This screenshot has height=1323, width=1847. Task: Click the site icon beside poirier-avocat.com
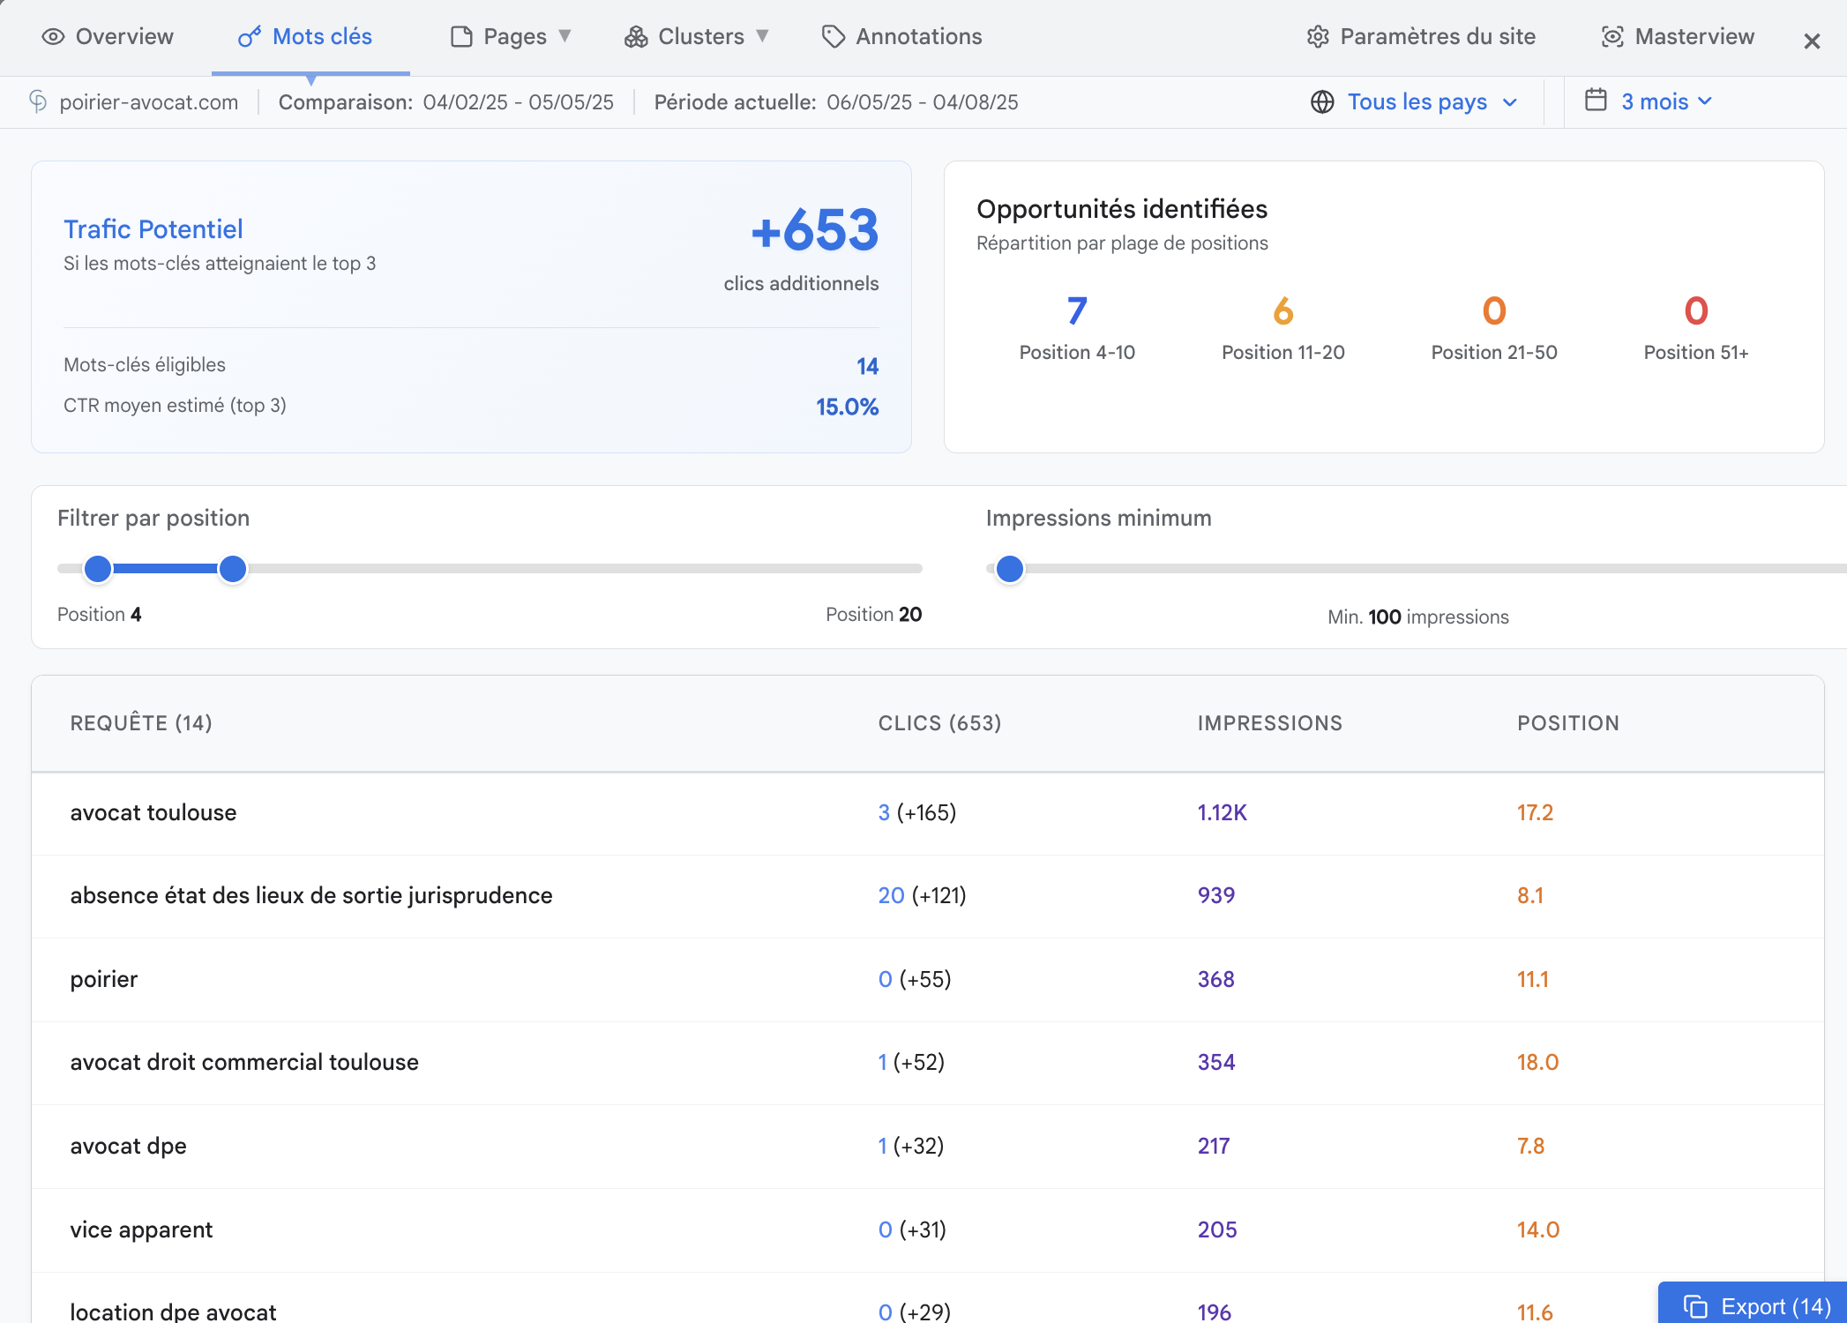click(38, 101)
